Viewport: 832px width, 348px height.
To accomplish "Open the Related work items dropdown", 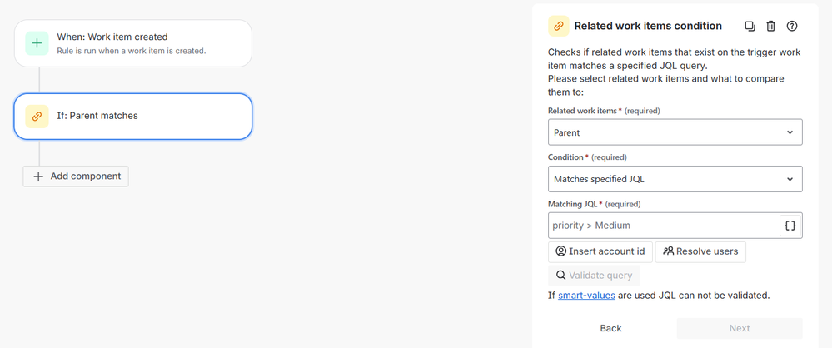I will pos(675,132).
